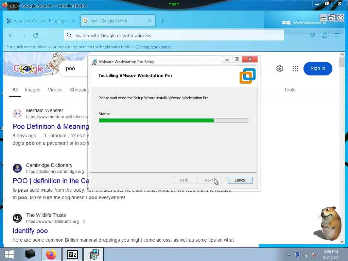Click Firefox taskbar icon
The image size is (348, 261).
51,254
